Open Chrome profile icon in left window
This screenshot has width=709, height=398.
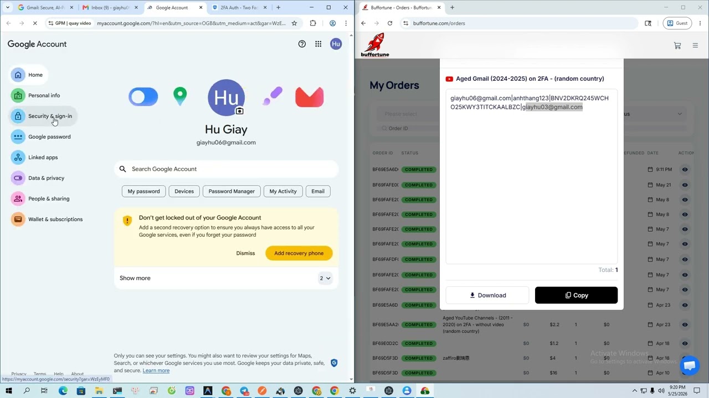332,23
